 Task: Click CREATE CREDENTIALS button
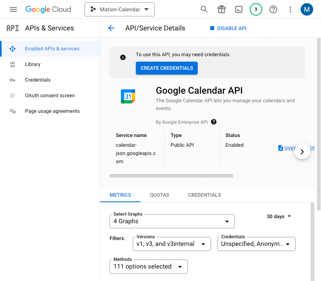click(x=167, y=68)
